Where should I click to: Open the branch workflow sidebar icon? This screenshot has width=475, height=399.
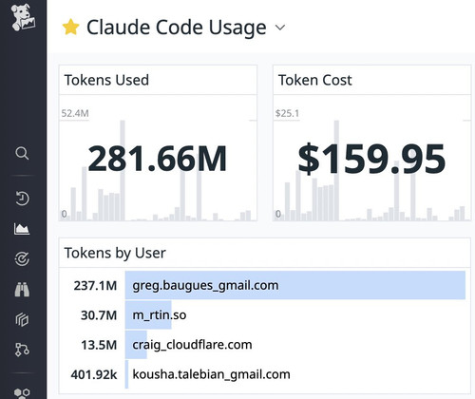click(x=22, y=350)
